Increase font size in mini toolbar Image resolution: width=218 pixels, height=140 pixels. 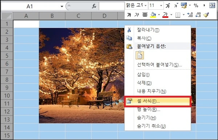(168, 6)
